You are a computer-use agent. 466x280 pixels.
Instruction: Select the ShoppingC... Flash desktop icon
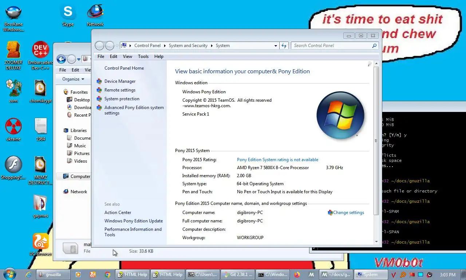point(13,168)
